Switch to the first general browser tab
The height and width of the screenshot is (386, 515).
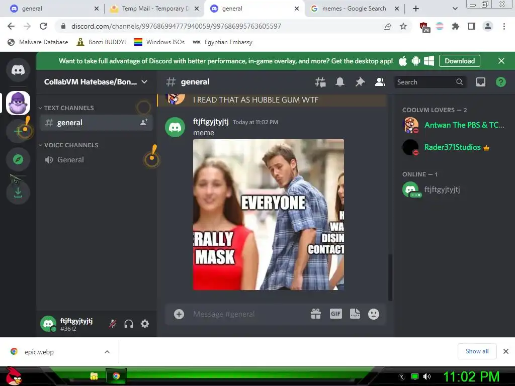point(54,9)
